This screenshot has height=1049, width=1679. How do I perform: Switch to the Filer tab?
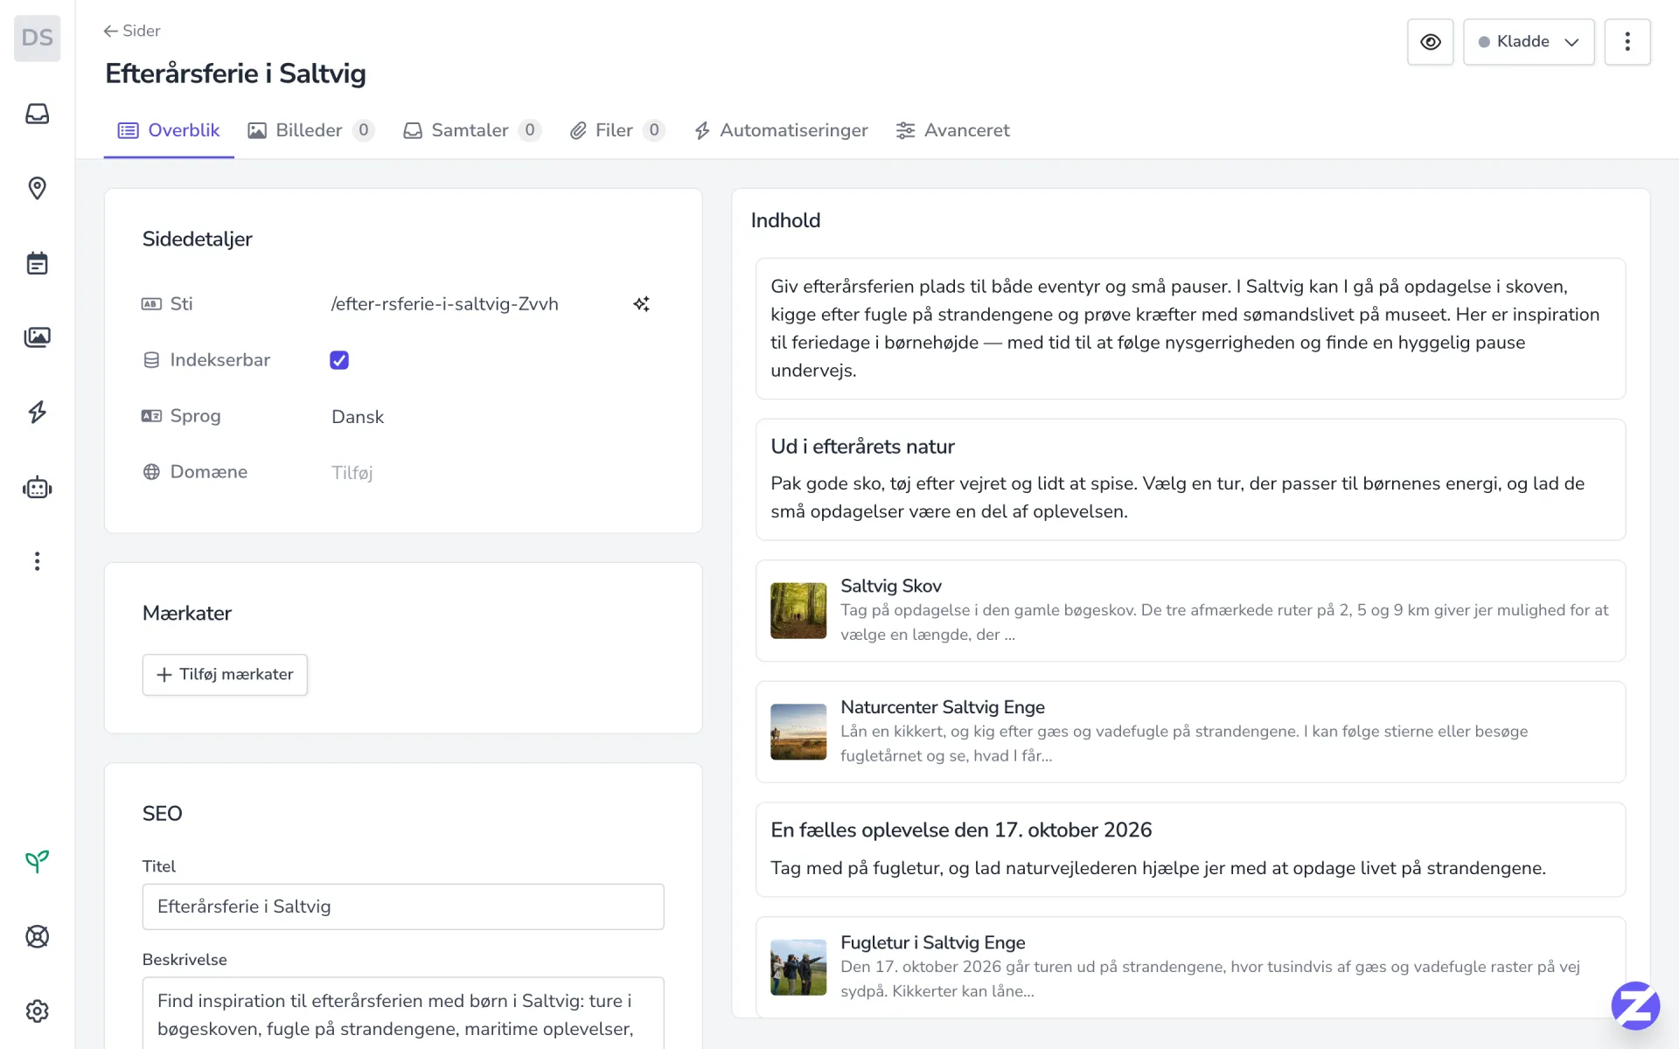pyautogui.click(x=617, y=130)
